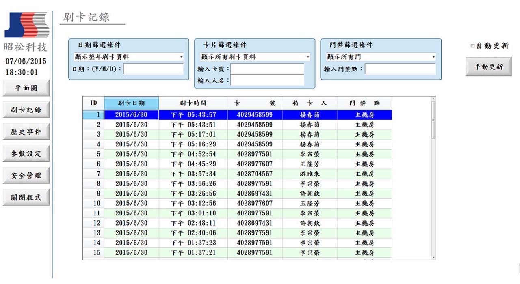Sort by the 門禁點 column header
Screen dimensions: 520x284
(x=364, y=103)
